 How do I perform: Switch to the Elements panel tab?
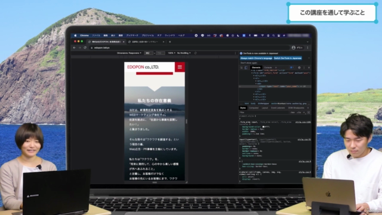(x=256, y=67)
